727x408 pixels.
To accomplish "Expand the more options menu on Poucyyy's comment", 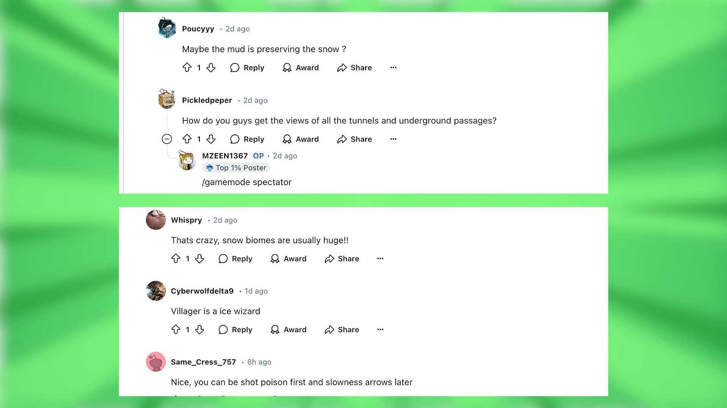I will point(393,67).
